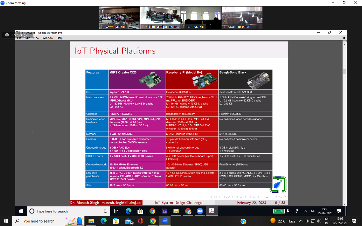
Task: Click the Acrobat scrollbar up arrow
Action: pyautogui.click(x=345, y=44)
